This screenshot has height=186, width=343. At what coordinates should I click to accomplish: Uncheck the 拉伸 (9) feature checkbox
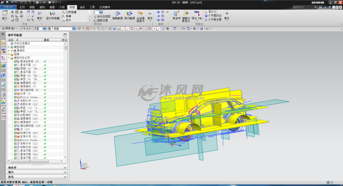[x=15, y=94]
